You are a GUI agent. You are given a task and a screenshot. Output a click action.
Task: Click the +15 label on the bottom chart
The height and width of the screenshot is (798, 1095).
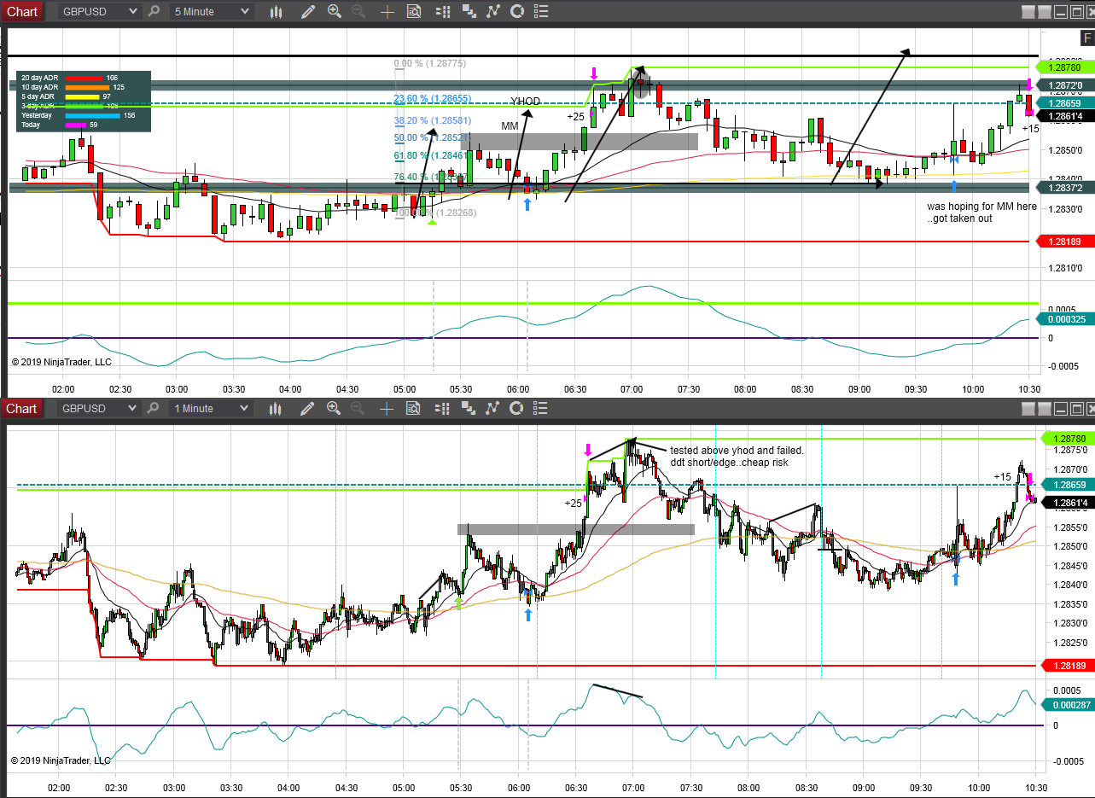tap(1002, 476)
